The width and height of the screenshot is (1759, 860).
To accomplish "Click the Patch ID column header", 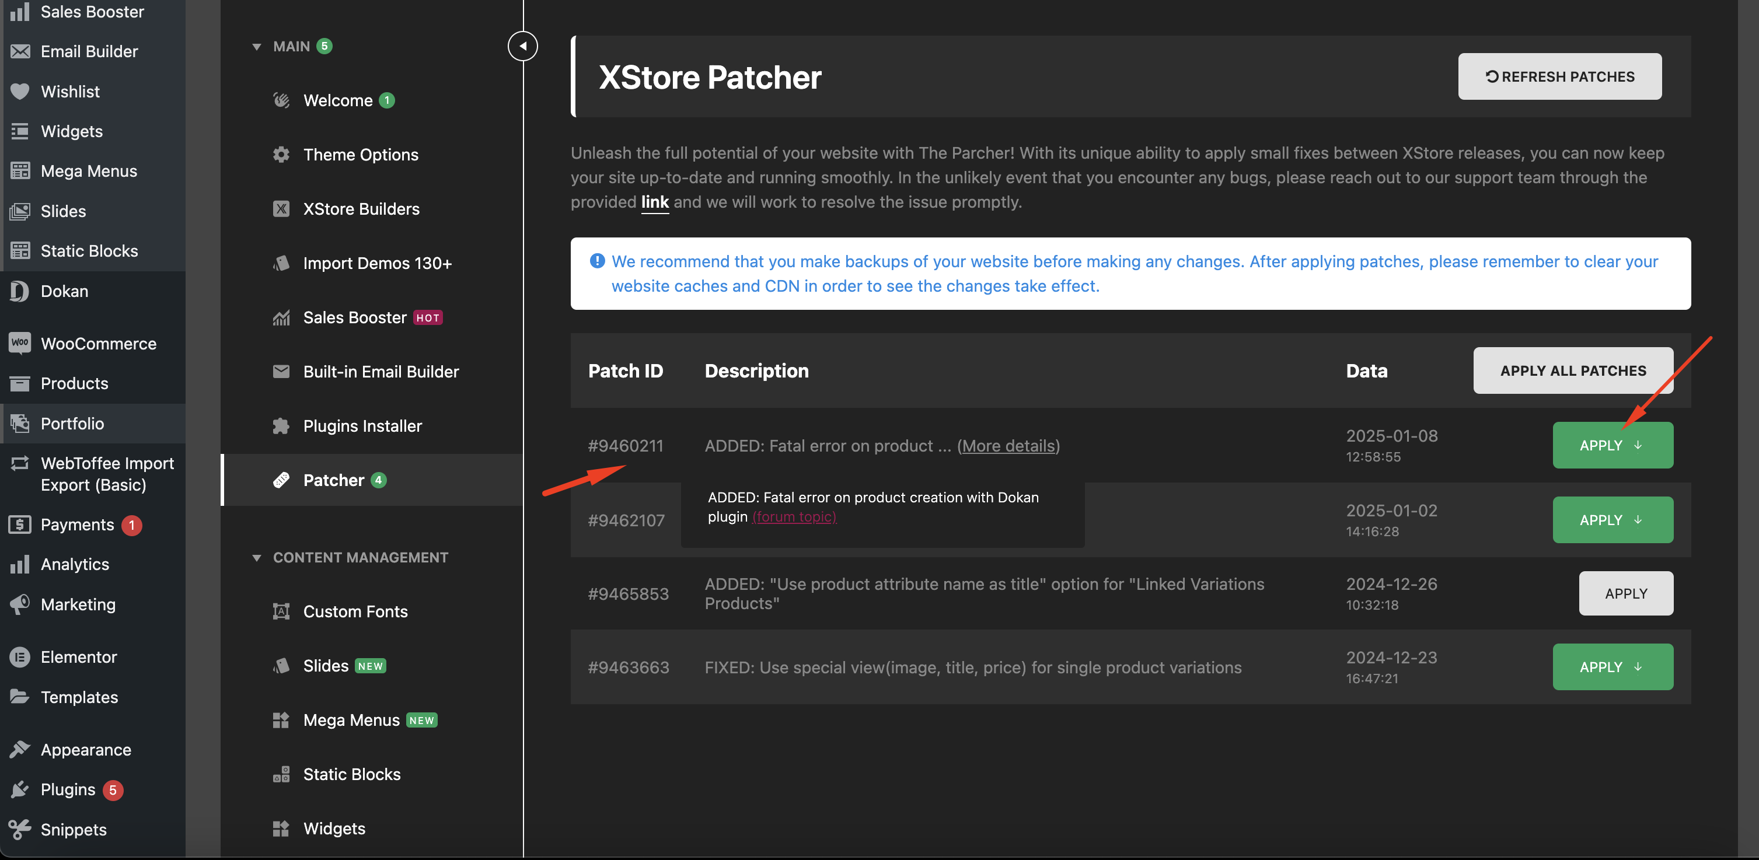I will pyautogui.click(x=626, y=370).
